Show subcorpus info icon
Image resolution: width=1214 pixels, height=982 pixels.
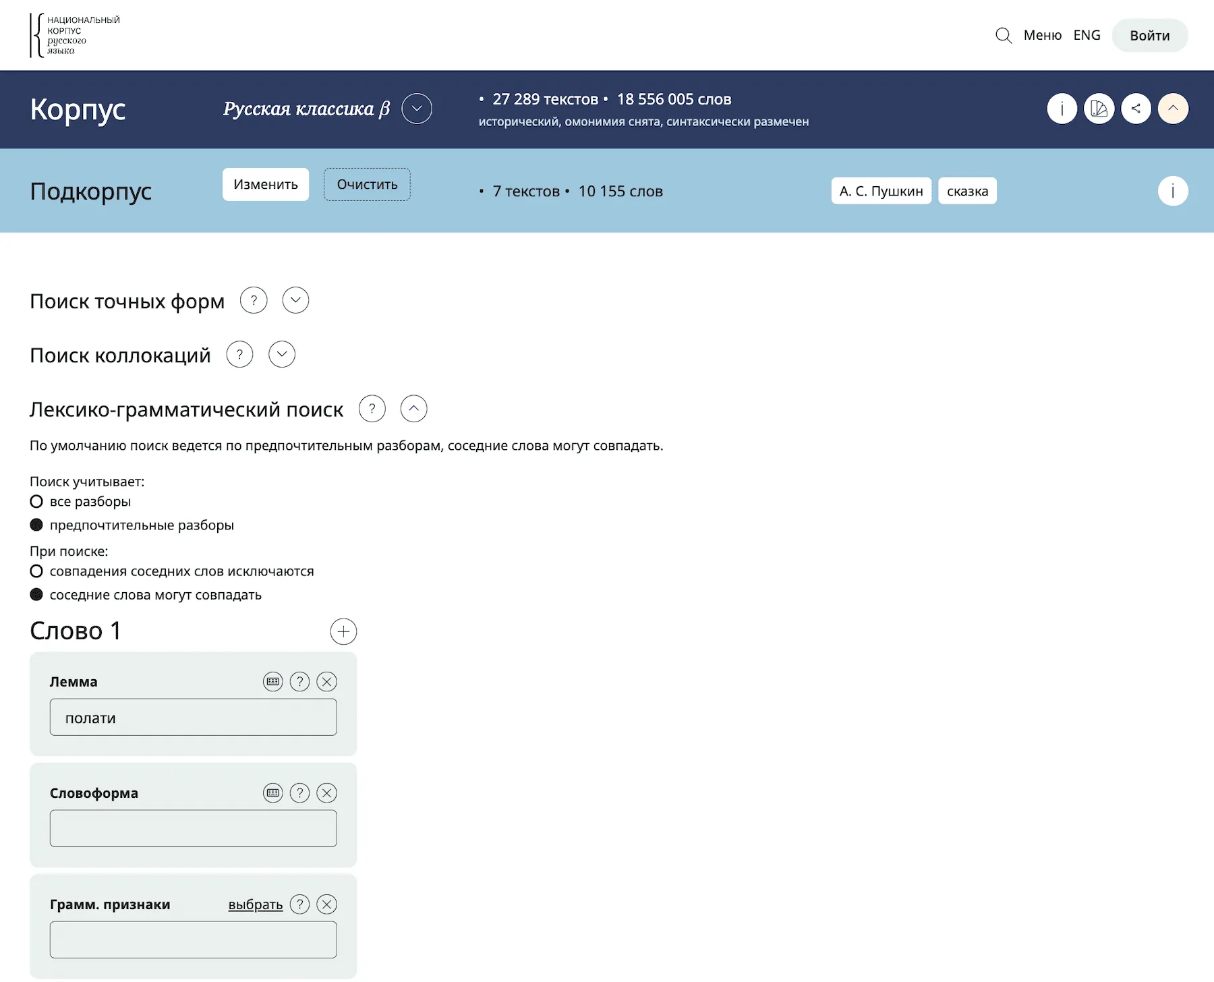click(1173, 191)
